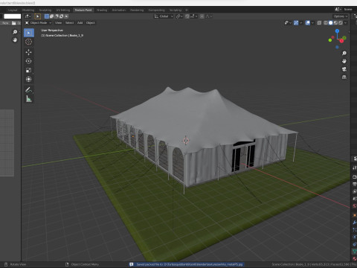
Task: Open the Animation workspace tab
Action: click(119, 10)
